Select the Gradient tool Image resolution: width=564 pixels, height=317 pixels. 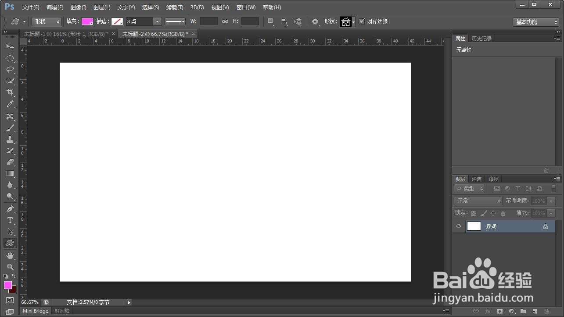tap(10, 173)
